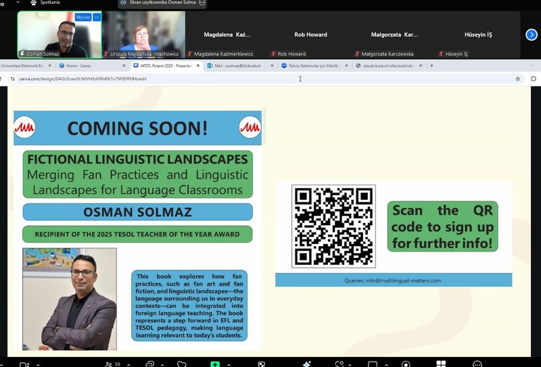
Task: Click the 'COMING SOON!' heading
Action: tap(137, 128)
